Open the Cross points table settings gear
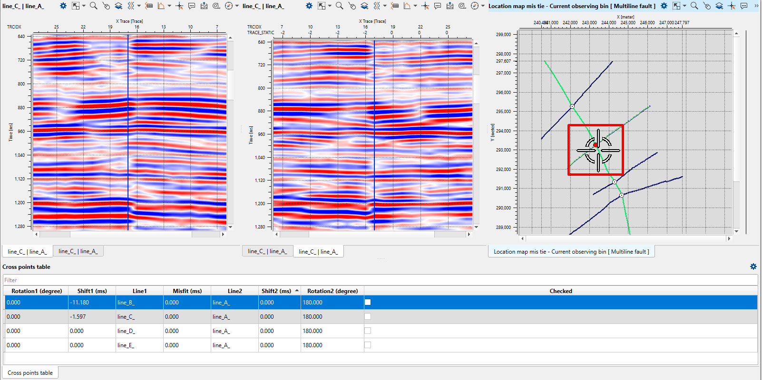Screen dimensions: 762x380 tap(753, 266)
